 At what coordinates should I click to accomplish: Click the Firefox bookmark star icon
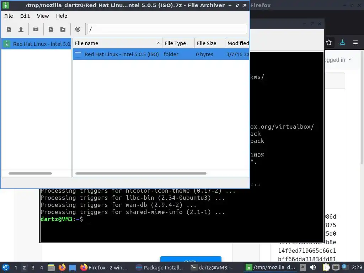[329, 42]
